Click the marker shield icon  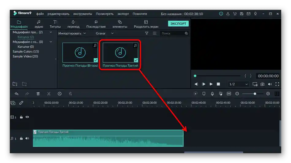[x=204, y=94]
